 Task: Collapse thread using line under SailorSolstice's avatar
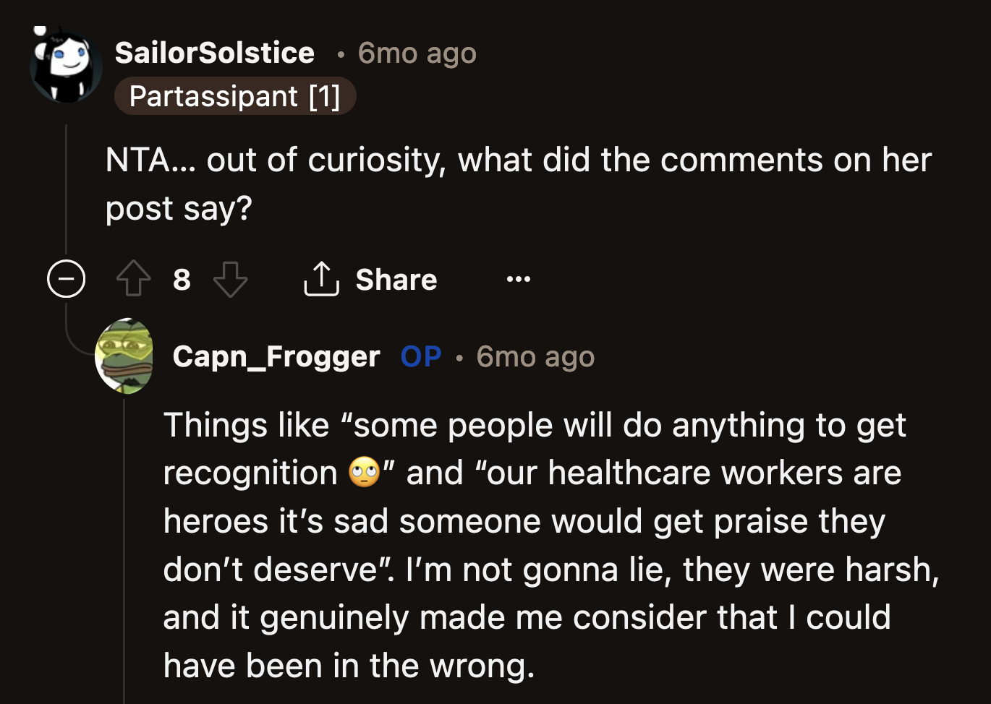click(66, 188)
